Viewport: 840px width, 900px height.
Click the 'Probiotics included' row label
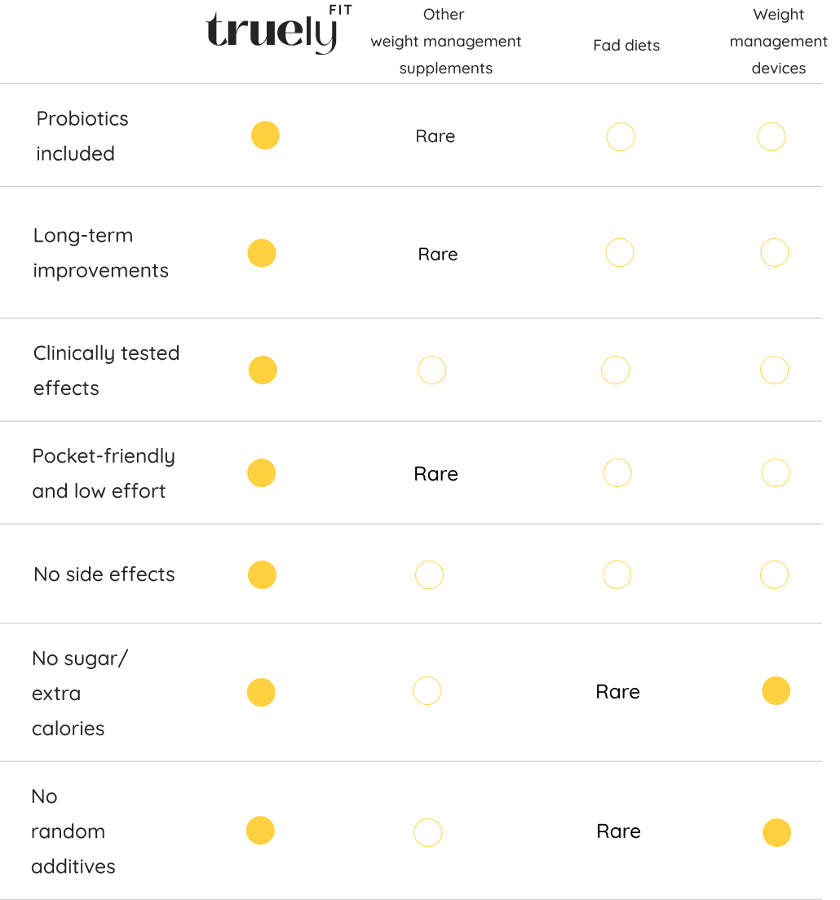click(82, 135)
